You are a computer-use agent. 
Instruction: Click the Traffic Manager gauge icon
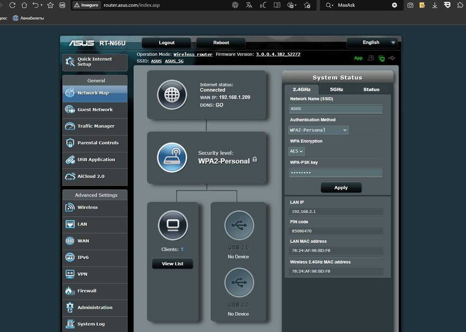(x=70, y=126)
